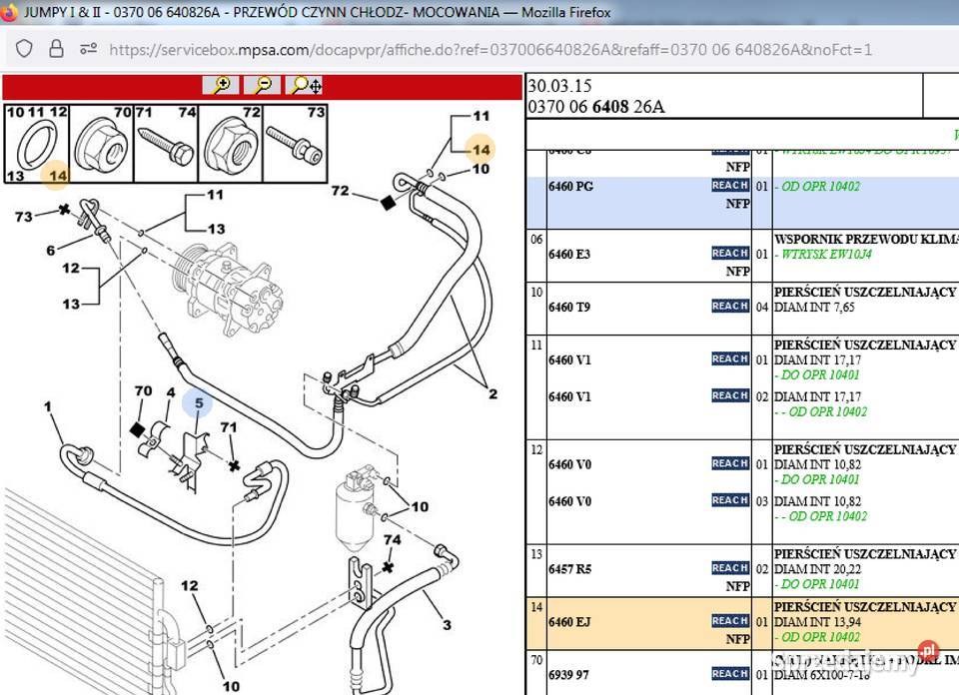Open the site permissions icon in address bar

click(88, 49)
